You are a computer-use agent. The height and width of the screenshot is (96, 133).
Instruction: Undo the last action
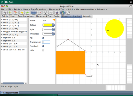[22, 13]
